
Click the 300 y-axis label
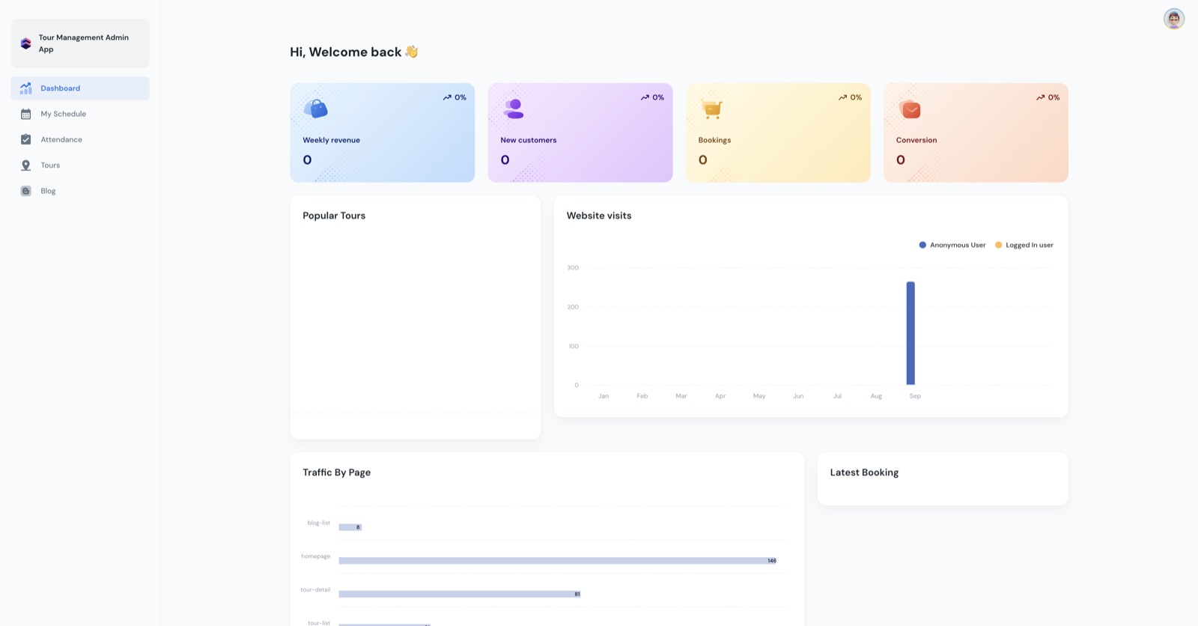coord(573,267)
